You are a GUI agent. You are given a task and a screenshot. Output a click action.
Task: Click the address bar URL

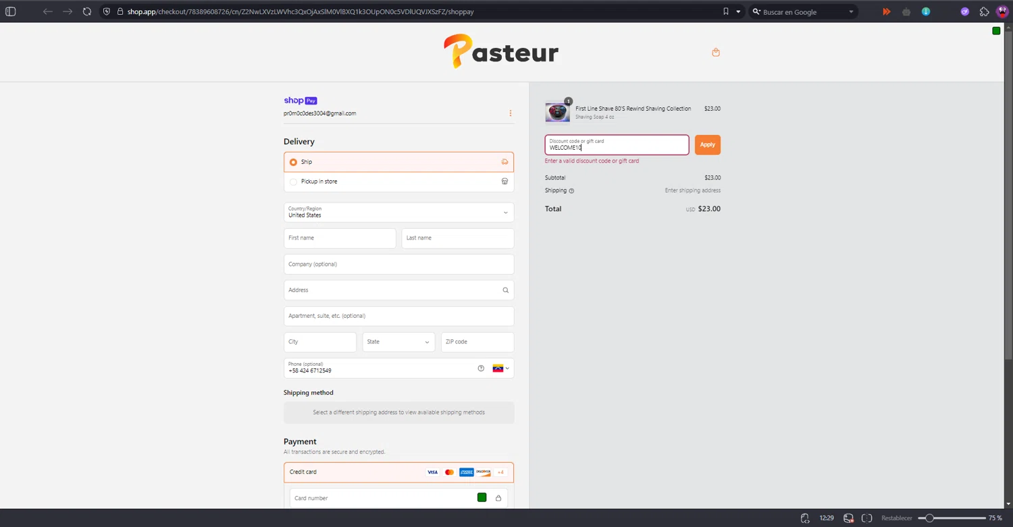click(x=301, y=11)
